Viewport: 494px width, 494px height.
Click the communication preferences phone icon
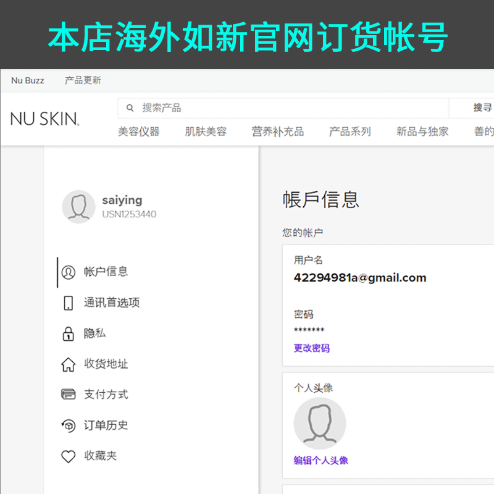69,303
